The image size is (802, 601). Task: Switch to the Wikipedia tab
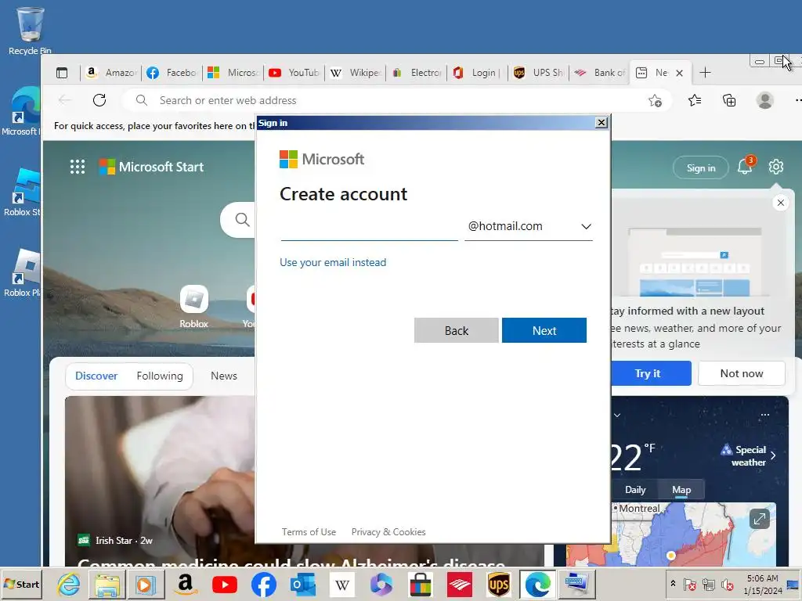tap(356, 73)
